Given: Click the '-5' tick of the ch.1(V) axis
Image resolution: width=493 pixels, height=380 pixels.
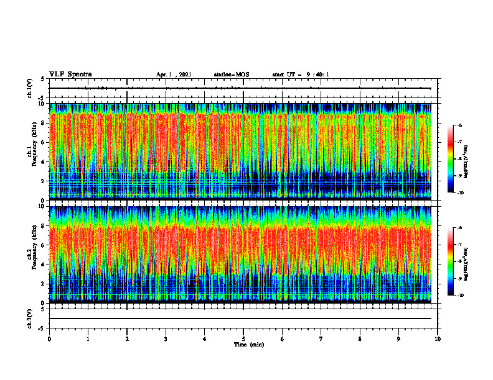Looking at the screenshot, I should (x=42, y=98).
